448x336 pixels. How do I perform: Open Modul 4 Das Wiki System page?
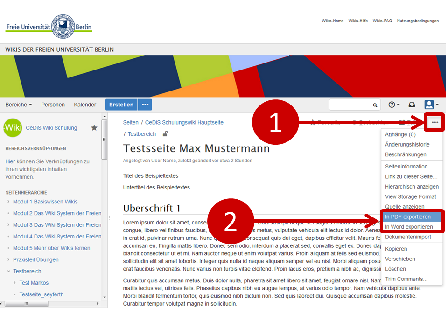pos(57,236)
